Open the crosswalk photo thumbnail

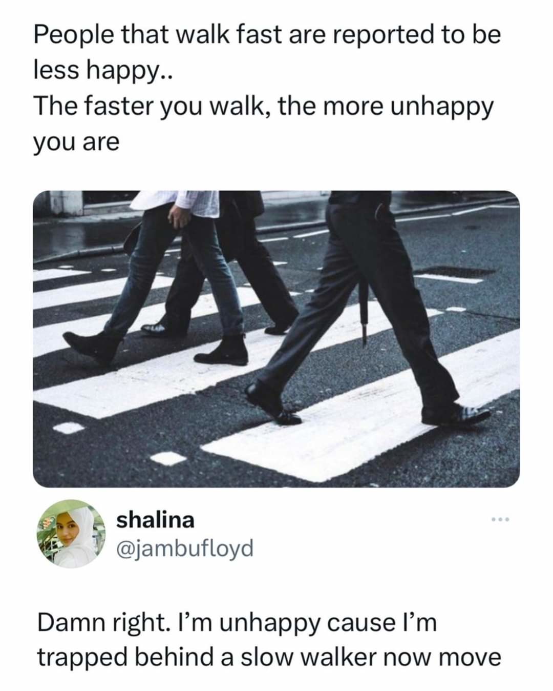[x=276, y=339]
